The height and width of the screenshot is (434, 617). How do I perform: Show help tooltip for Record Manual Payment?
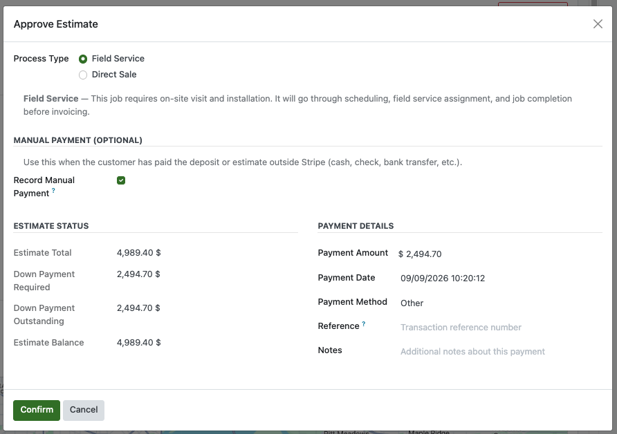[x=53, y=190]
